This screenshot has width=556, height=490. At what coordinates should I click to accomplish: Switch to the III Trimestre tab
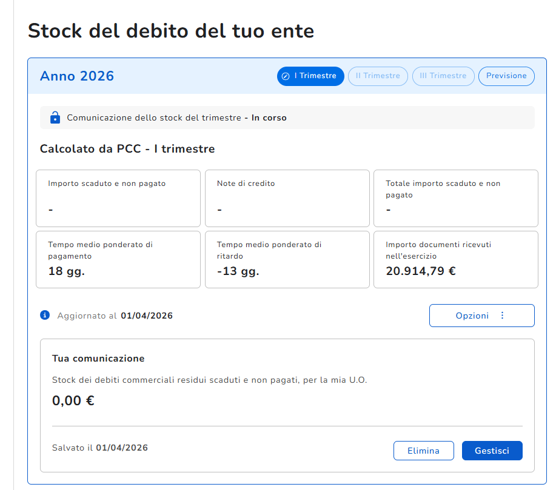click(x=443, y=76)
